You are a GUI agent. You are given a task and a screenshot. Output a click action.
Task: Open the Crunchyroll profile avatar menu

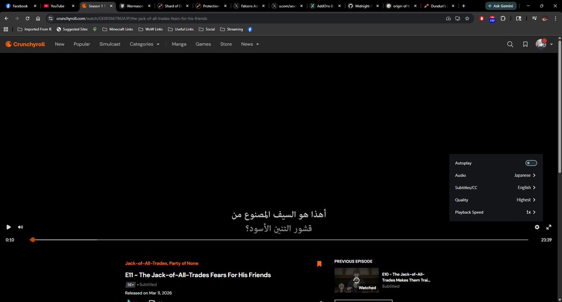[544, 44]
